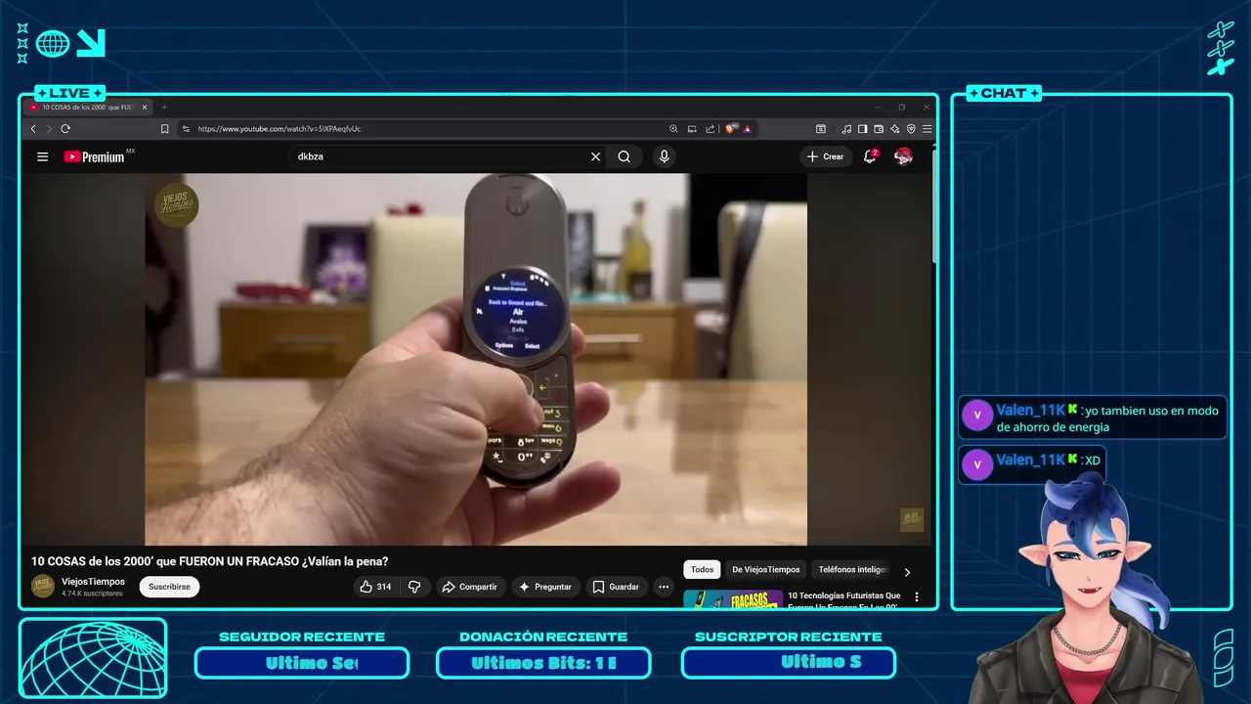Click the Suscribirse button
Screen dimensions: 1251x704
click(x=169, y=587)
